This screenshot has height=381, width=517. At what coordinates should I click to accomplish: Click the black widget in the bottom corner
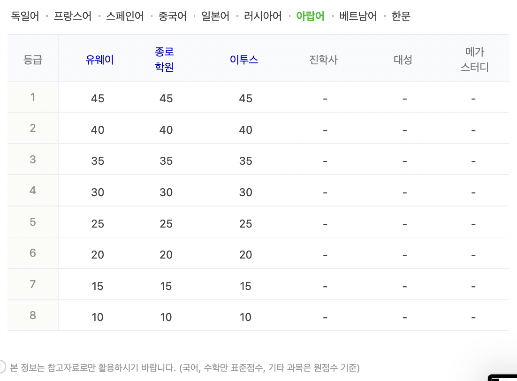tap(502, 378)
